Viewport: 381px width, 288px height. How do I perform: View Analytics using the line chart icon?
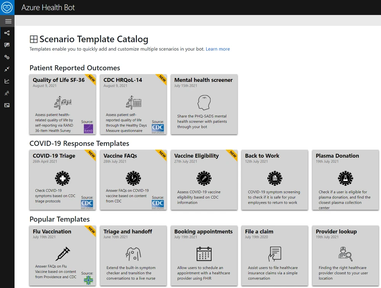7,81
